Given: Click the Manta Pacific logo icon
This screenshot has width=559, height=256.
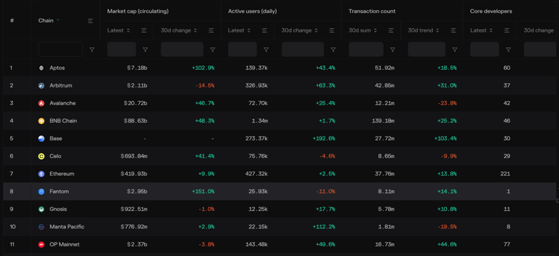Looking at the screenshot, I should pos(41,227).
